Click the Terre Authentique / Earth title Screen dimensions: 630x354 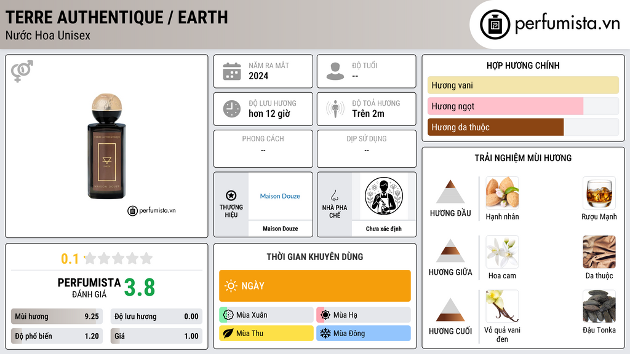[x=116, y=17]
